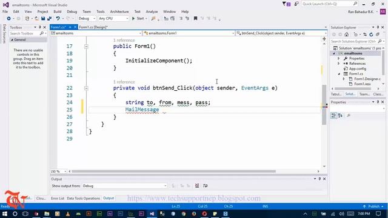This screenshot has height=218, width=388.
Task: Switch to the Team Explorer tab
Action: pyautogui.click(x=364, y=94)
